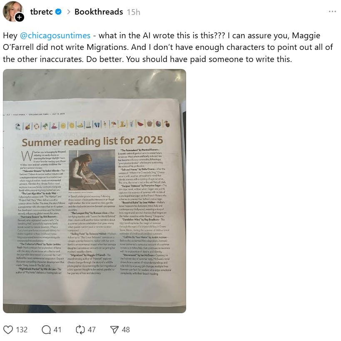View the attached newspaper photo
341x341 pixels.
coord(95,191)
